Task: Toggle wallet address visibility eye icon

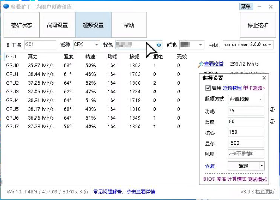Action: coord(159,45)
